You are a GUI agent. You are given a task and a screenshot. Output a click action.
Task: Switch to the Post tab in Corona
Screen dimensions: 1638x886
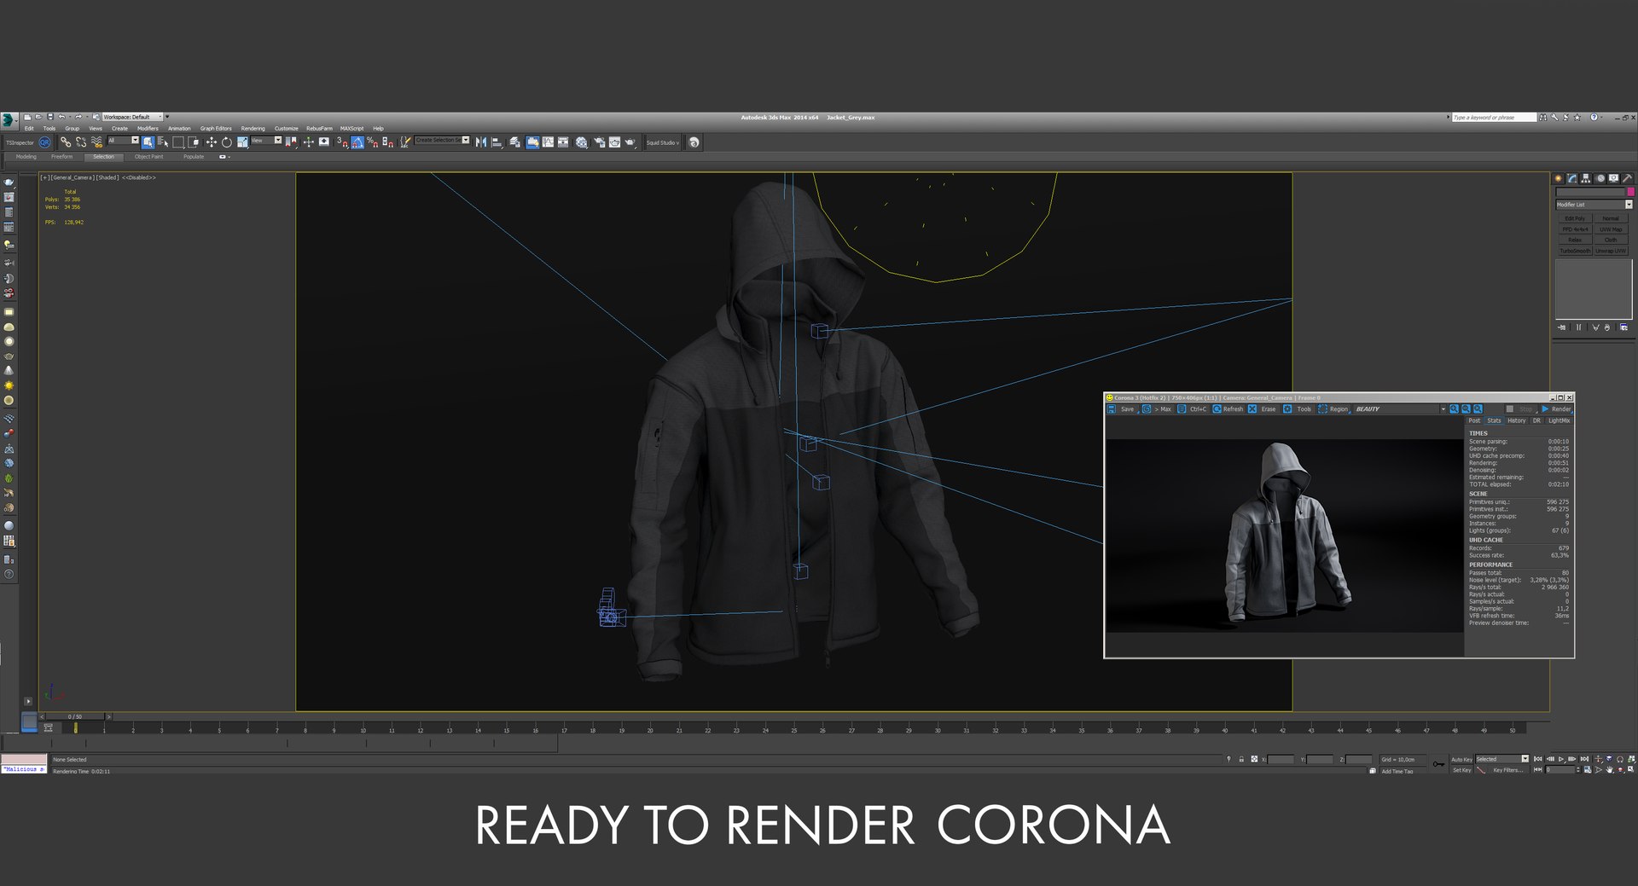pos(1474,420)
